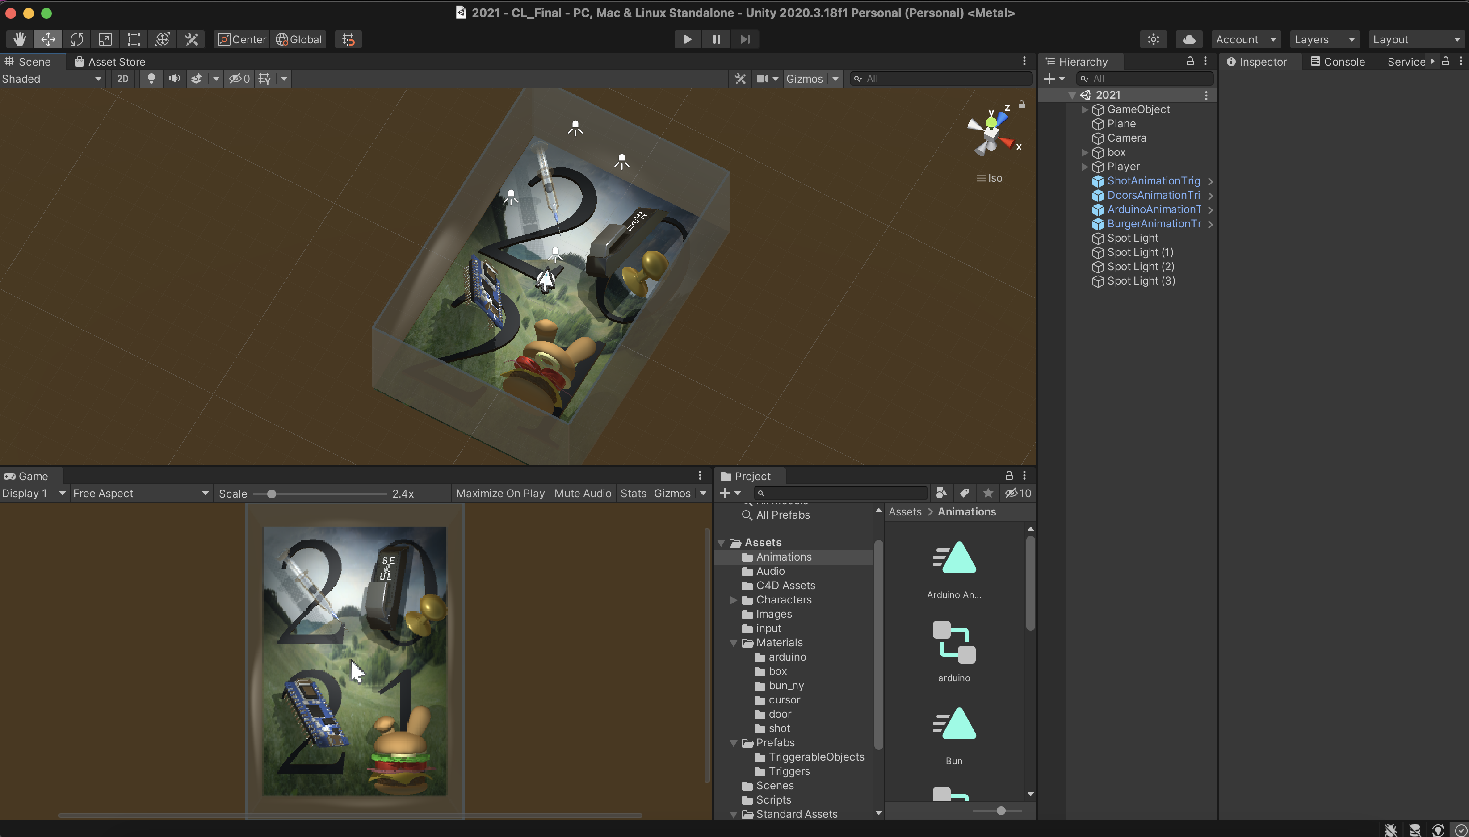Select the Rotate tool

(x=76, y=39)
